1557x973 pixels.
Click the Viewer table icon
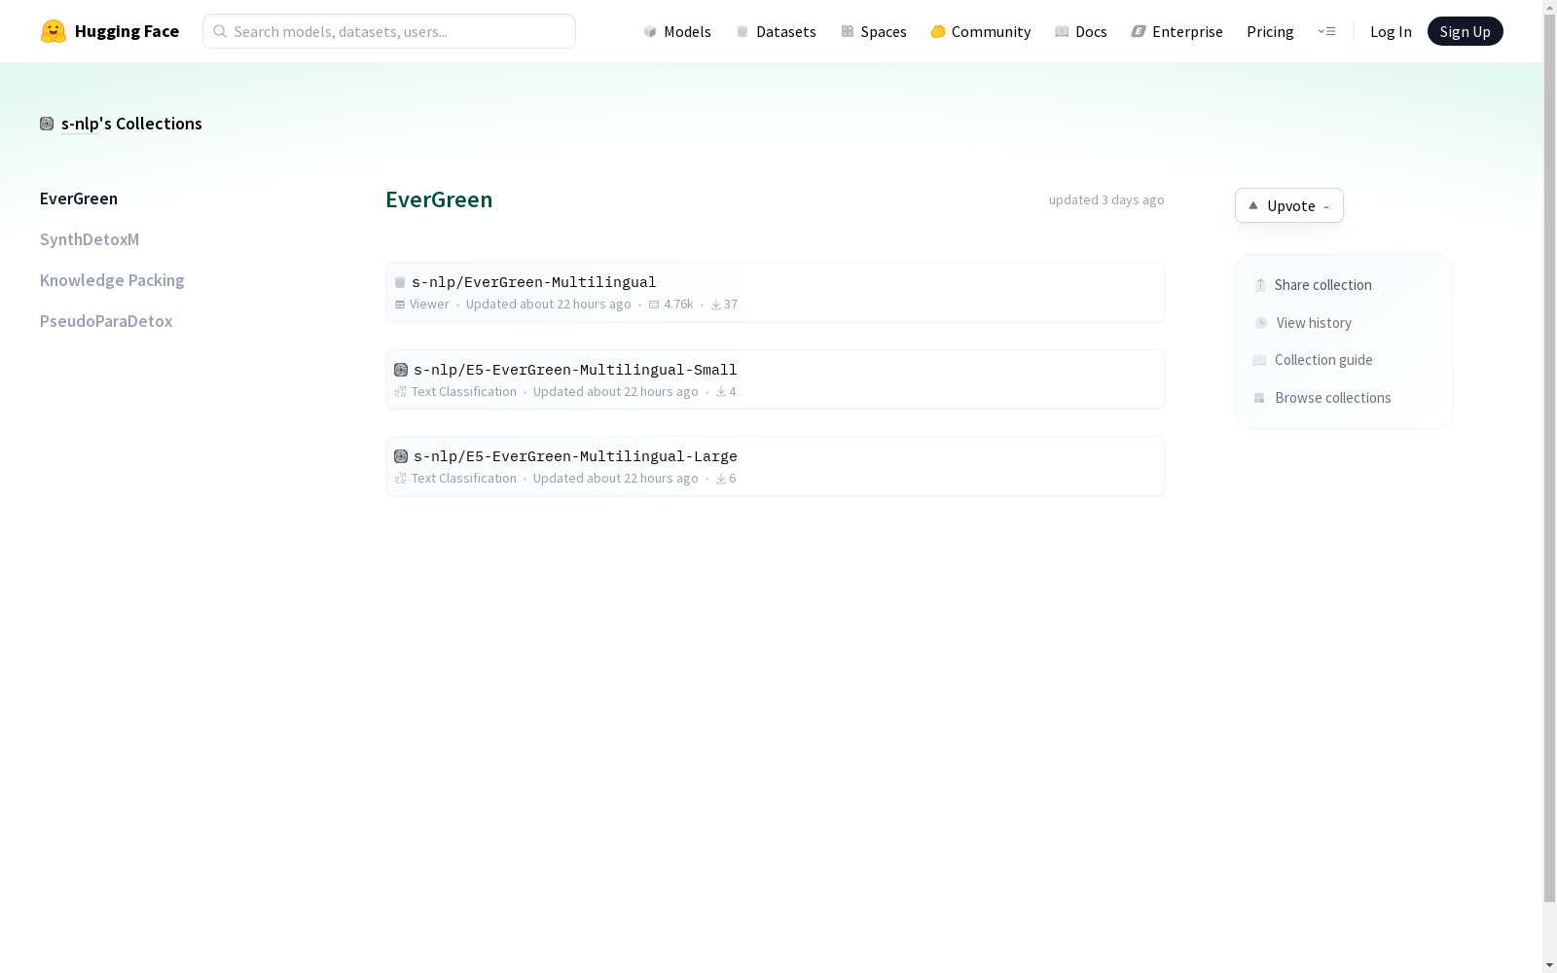[400, 305]
